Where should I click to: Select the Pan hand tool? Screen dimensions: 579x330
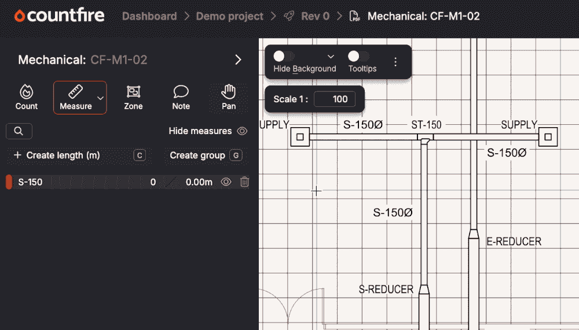click(229, 97)
